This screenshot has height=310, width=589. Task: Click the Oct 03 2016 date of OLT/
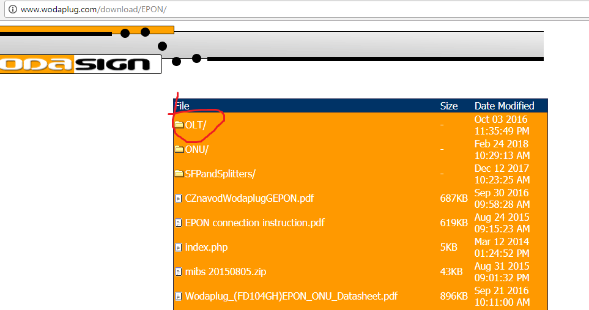tap(502, 125)
